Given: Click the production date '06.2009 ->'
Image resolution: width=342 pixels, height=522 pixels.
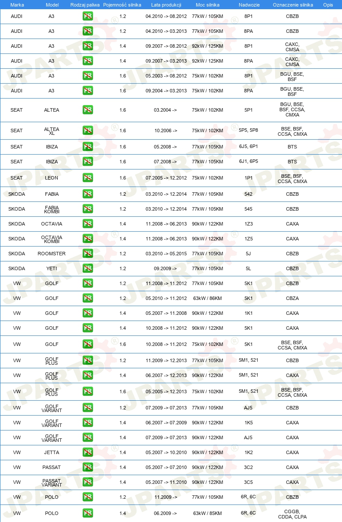Looking at the screenshot, I should (165, 513).
